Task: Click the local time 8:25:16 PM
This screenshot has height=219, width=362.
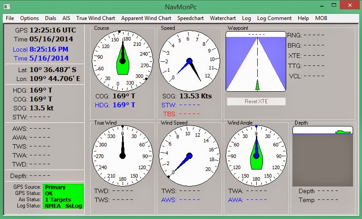Action: [49, 49]
